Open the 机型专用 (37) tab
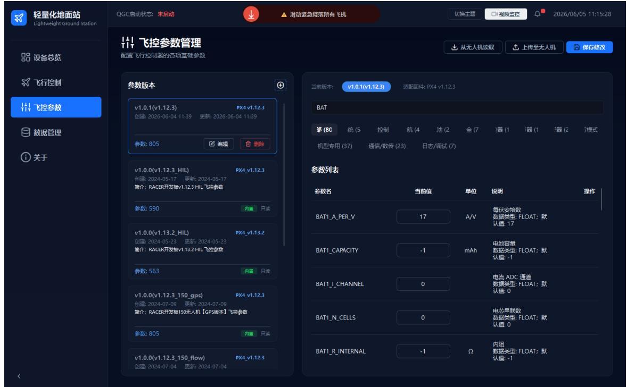The width and height of the screenshot is (627, 387). click(x=335, y=146)
